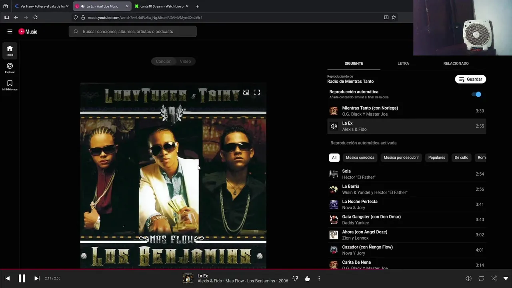512x288 pixels.
Task: Open the LETRA tab
Action: tap(403, 64)
